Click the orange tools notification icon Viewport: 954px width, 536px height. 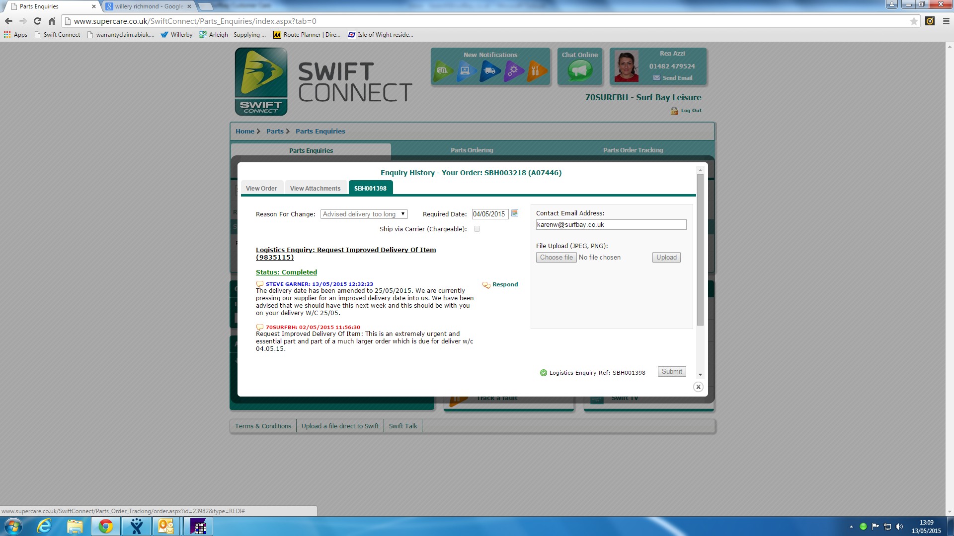pyautogui.click(x=536, y=70)
